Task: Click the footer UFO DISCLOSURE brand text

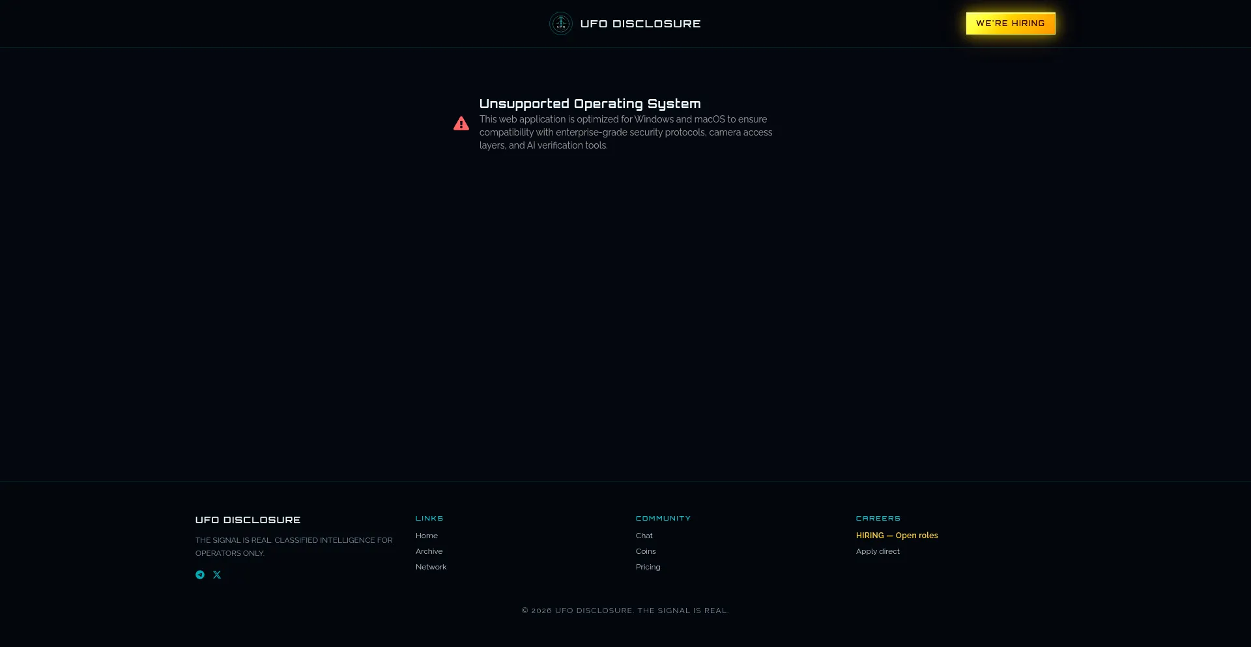Action: coord(248,520)
